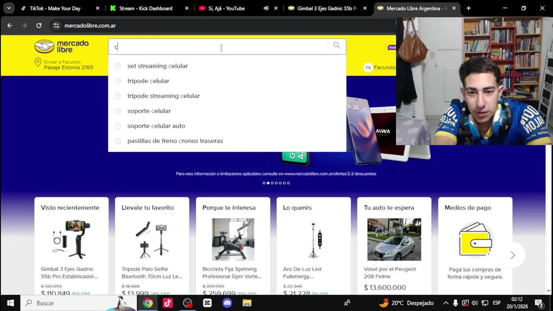Viewport: 553px width, 311px height.
Task: Click the volume speaker icon in system tray
Action: [x=475, y=303]
